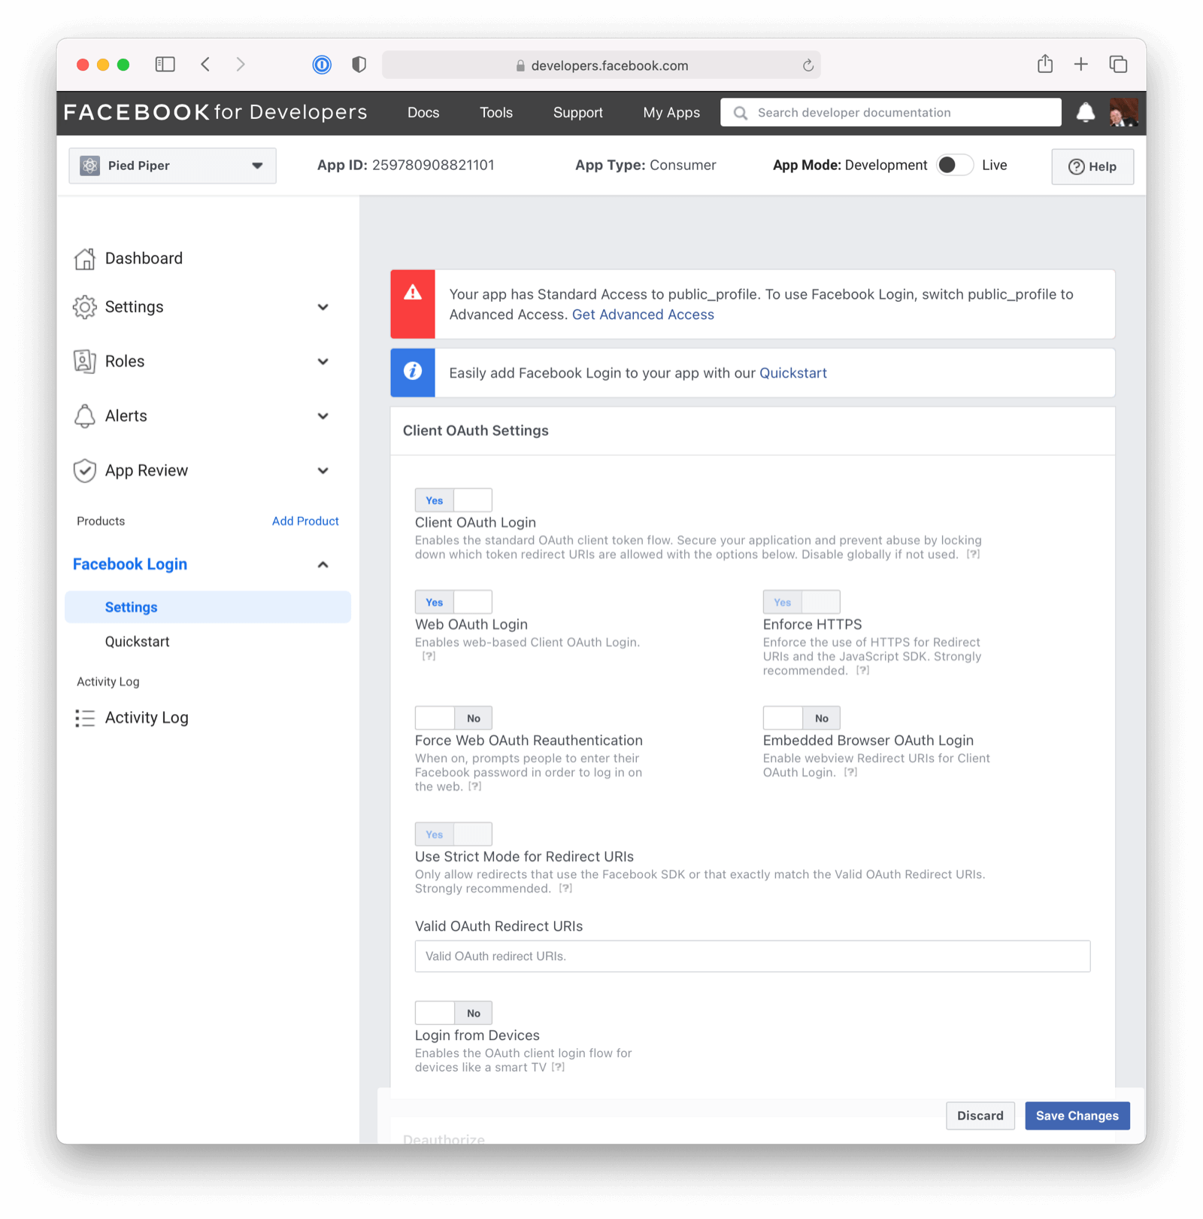
Task: Open Web OAuth Login help question mark
Action: tap(429, 656)
